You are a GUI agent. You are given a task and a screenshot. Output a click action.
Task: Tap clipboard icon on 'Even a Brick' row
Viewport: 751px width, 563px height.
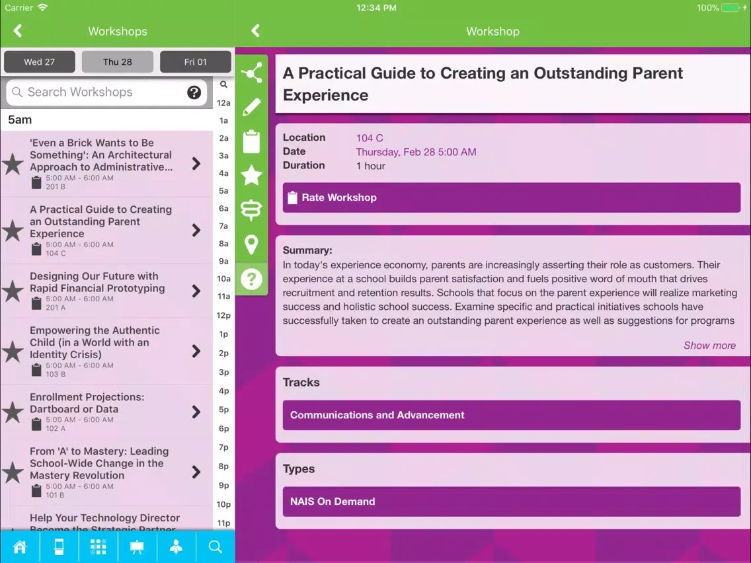pos(36,182)
